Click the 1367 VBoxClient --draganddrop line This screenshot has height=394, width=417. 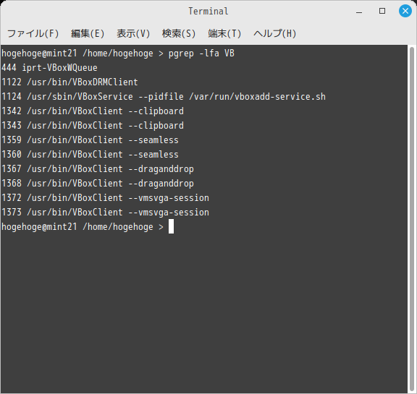coord(98,169)
